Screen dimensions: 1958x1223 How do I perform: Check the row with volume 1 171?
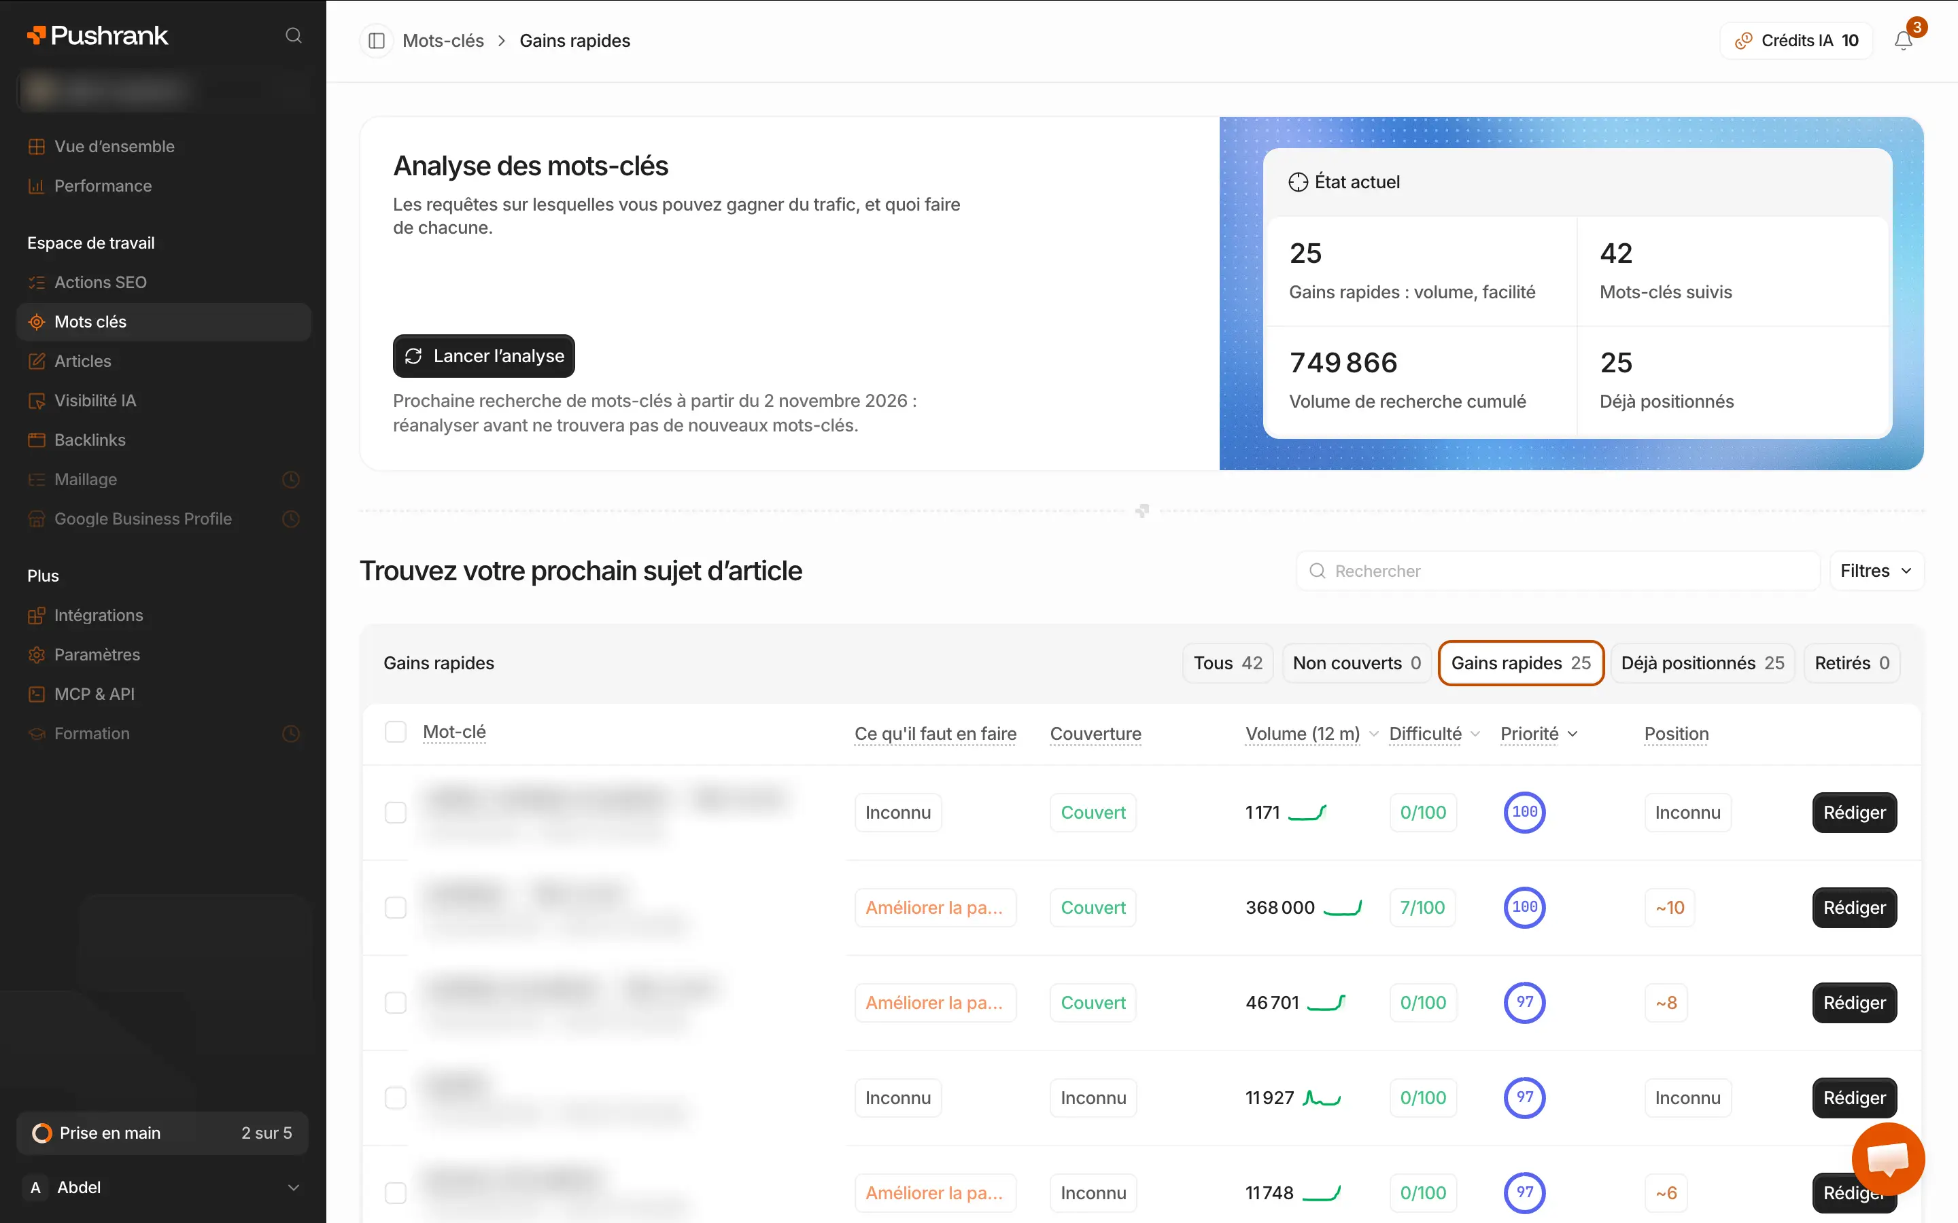click(x=396, y=812)
